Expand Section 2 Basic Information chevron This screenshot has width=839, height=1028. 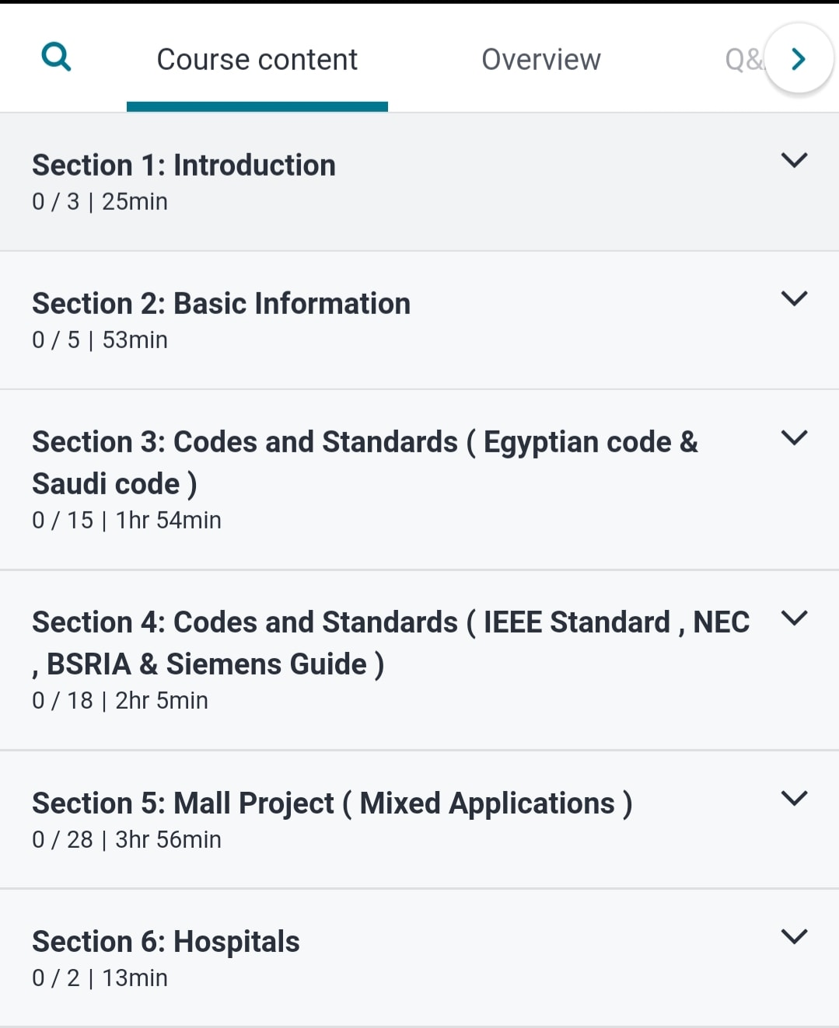click(x=794, y=298)
